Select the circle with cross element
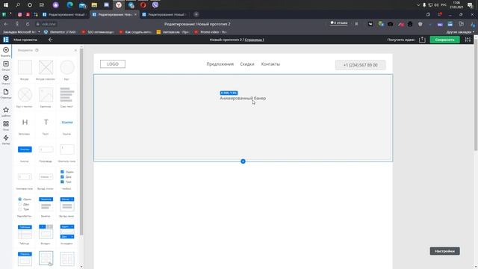This screenshot has width=478, height=269. click(x=25, y=95)
